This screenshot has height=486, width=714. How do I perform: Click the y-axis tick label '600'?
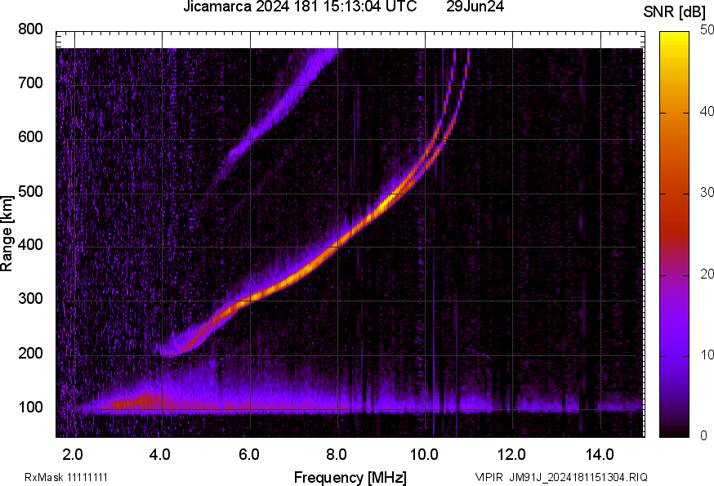click(30, 137)
